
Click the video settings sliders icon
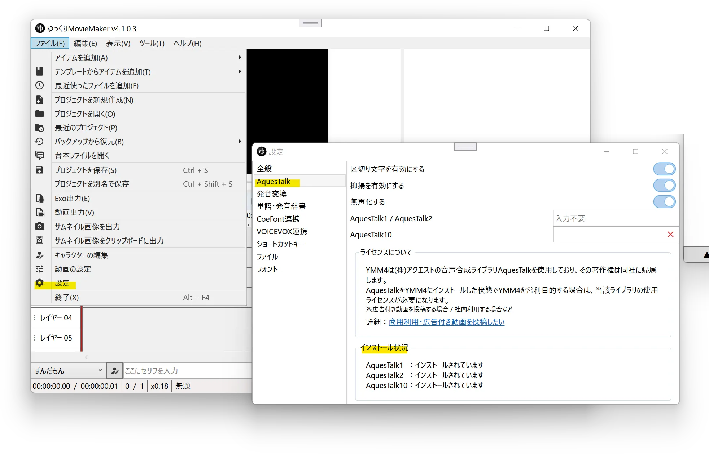40,269
